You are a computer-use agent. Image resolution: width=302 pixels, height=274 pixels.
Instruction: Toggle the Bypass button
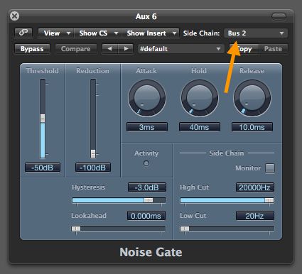click(32, 49)
